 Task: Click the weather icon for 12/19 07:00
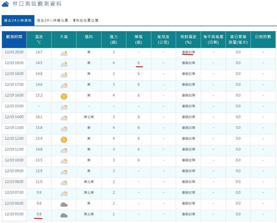pos(64,193)
